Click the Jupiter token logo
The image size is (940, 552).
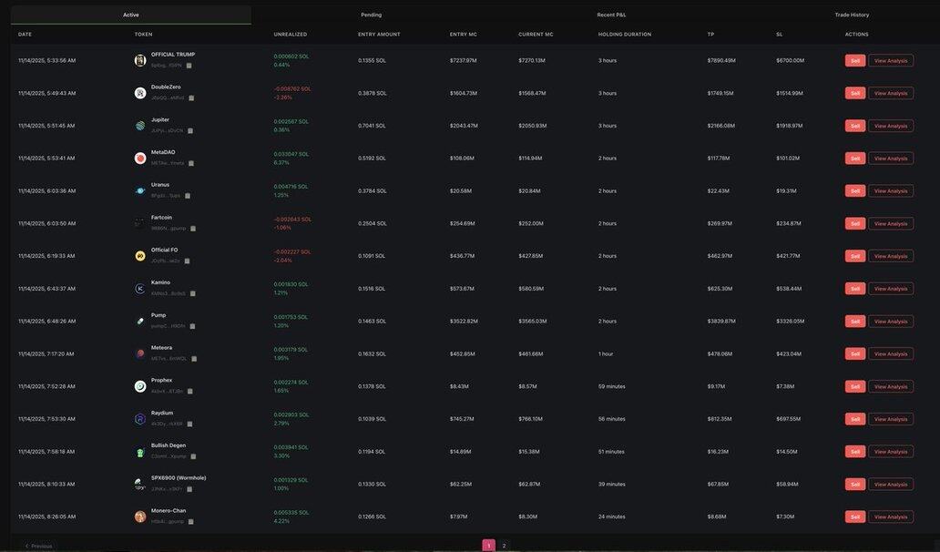[140, 126]
